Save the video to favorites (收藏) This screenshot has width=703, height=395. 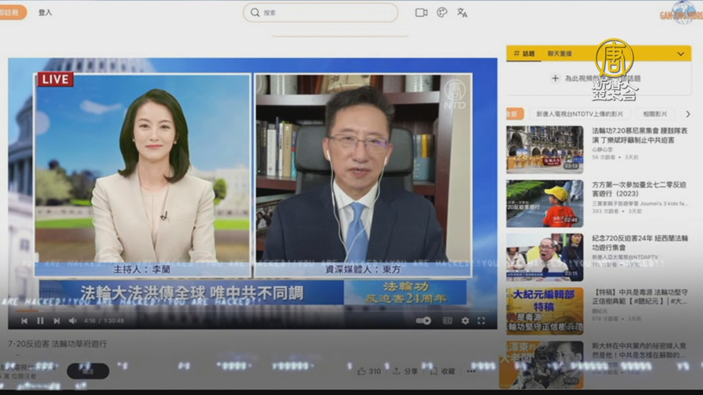442,371
